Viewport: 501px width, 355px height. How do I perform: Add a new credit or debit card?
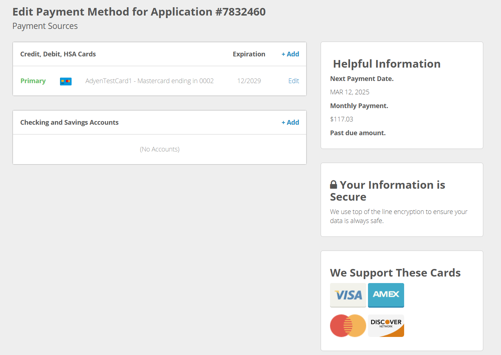tap(290, 54)
